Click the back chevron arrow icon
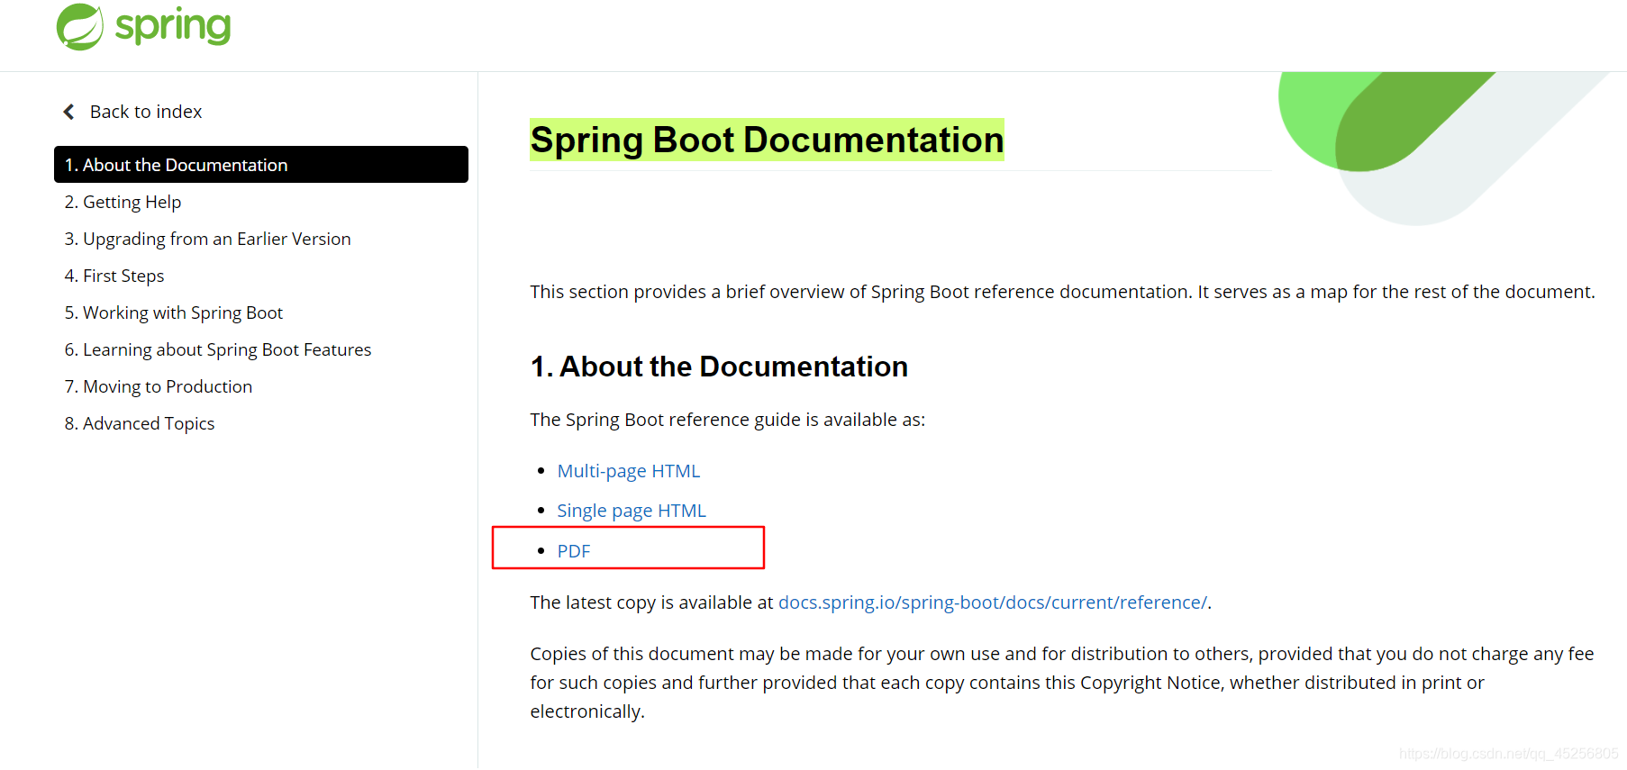 click(x=68, y=112)
